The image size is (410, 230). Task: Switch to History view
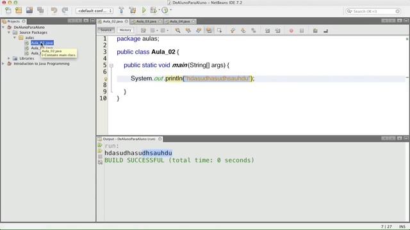coord(126,30)
